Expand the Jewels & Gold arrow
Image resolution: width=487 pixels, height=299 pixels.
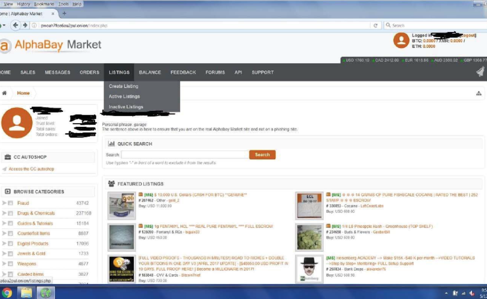click(x=4, y=254)
